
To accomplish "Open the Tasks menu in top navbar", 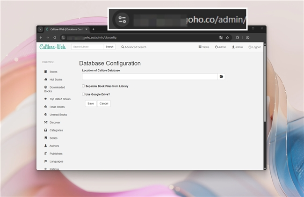I will pos(204,47).
